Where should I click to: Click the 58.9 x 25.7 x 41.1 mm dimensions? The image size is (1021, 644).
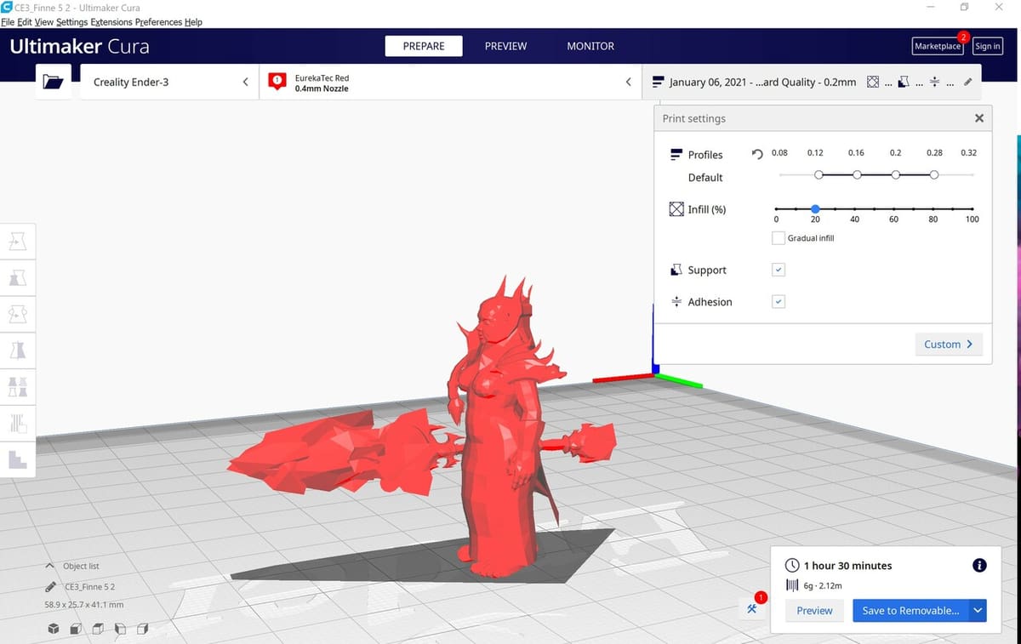(x=84, y=605)
